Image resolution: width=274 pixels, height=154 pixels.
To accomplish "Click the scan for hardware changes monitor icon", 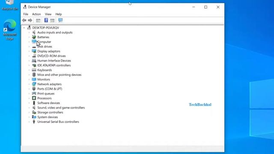I will click(x=60, y=20).
